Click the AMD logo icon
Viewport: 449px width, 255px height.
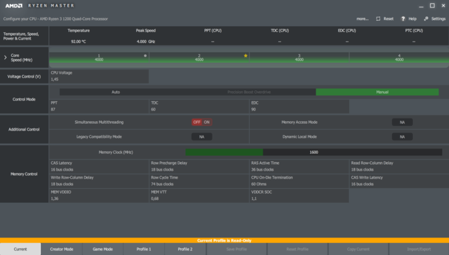tap(14, 6)
